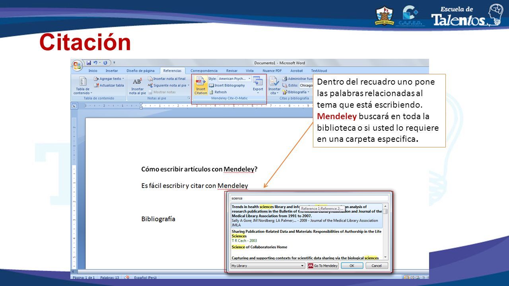Viewport: 509px width, 286px height.
Task: Open Customize Quick Access Toolbar arrow
Action: point(114,63)
